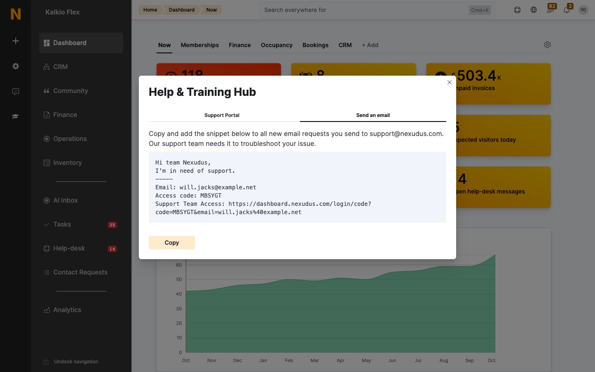
Task: Click the Undock navigation text
Action: [x=76, y=362]
